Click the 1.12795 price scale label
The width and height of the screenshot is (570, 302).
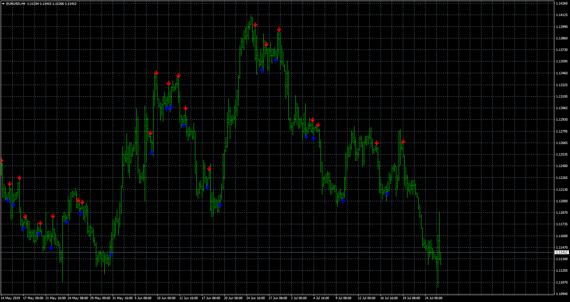click(562, 131)
